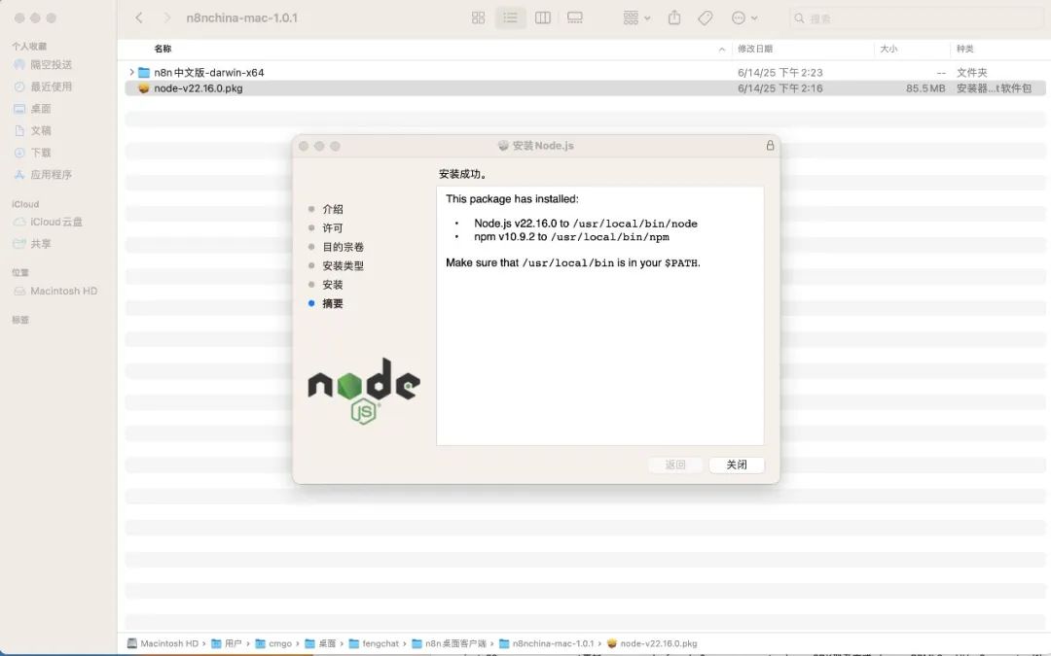Image resolution: width=1051 pixels, height=656 pixels.
Task: Click the disabled 返回 button in installer
Action: [x=675, y=465]
